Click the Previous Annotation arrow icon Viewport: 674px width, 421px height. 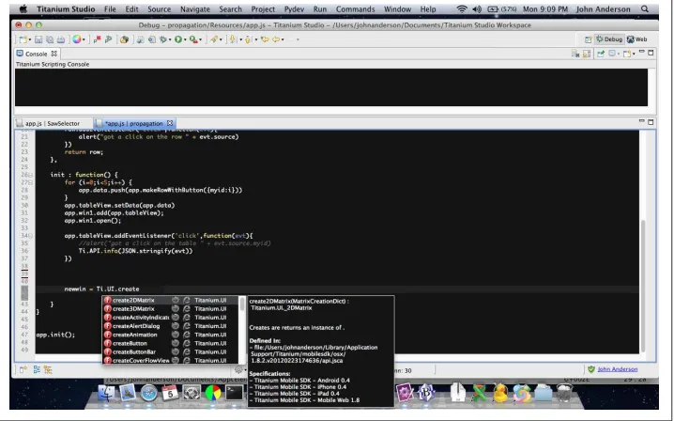[x=248, y=39]
